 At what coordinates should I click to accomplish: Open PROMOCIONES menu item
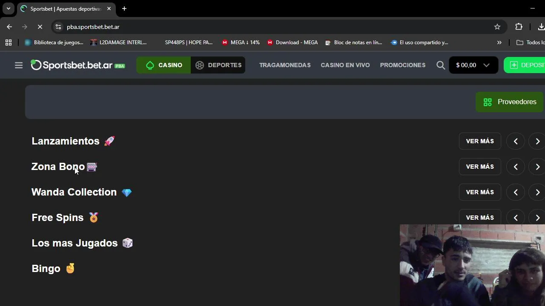pyautogui.click(x=403, y=65)
